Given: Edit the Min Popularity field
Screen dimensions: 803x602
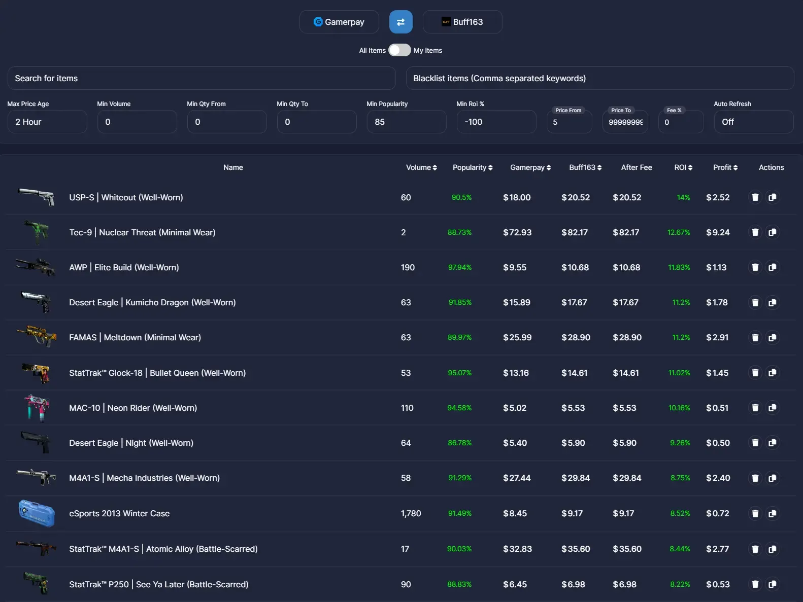Looking at the screenshot, I should coord(407,122).
